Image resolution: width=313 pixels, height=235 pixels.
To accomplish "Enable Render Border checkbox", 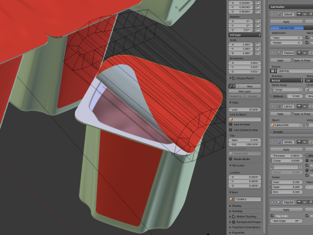I will [x=231, y=159].
